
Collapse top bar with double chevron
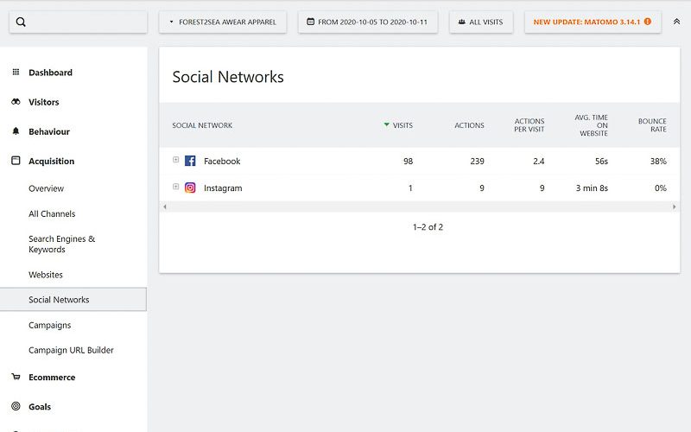676,22
